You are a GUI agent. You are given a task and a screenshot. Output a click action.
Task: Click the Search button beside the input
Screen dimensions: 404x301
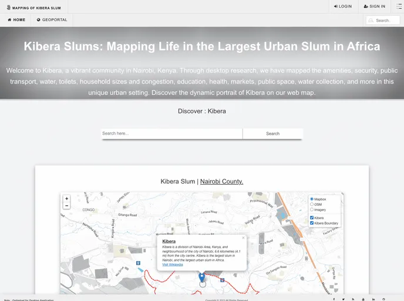point(272,133)
